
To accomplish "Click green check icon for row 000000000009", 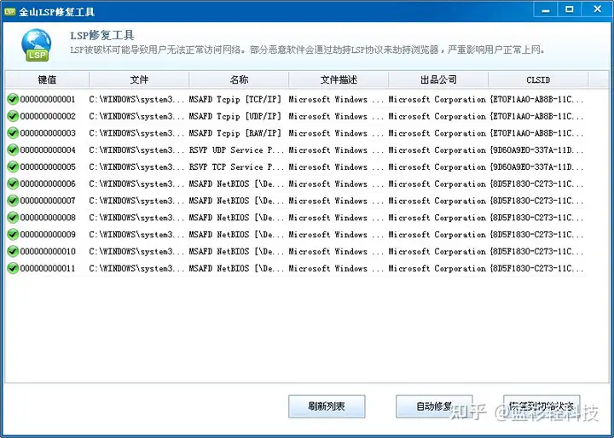I will point(13,234).
